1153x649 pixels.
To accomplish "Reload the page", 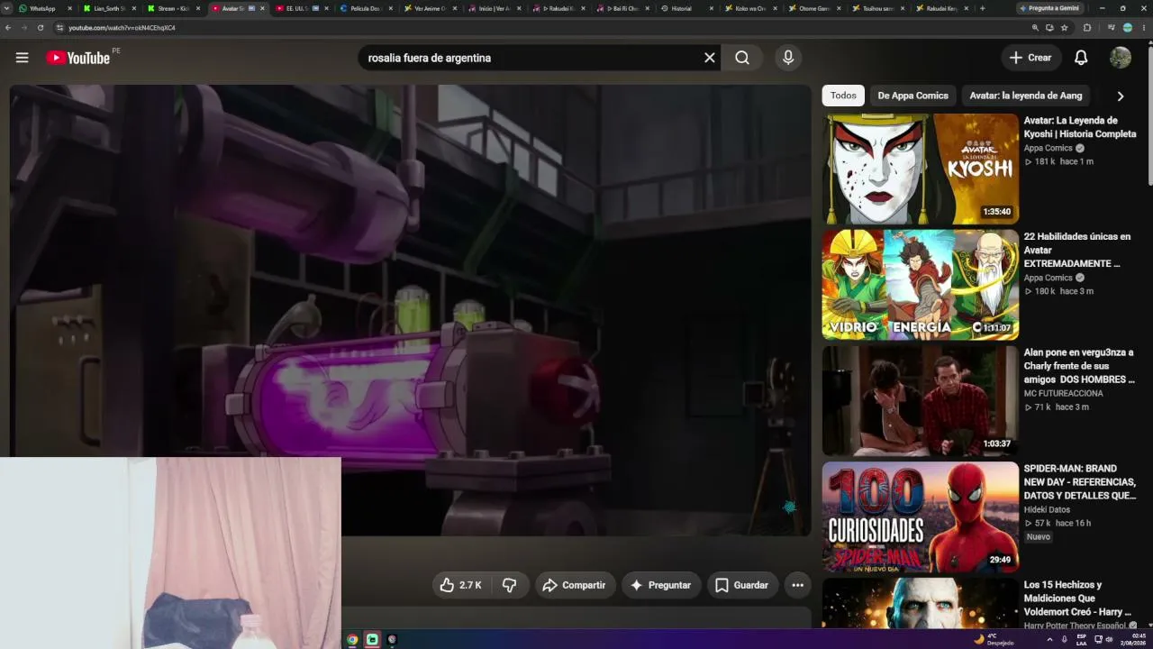I will [41, 28].
